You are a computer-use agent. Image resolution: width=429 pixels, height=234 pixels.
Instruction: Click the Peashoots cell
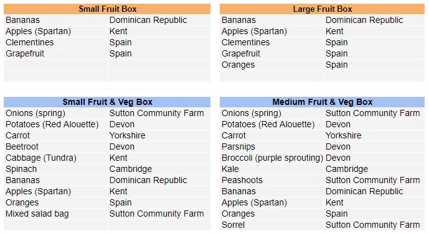pyautogui.click(x=271, y=180)
